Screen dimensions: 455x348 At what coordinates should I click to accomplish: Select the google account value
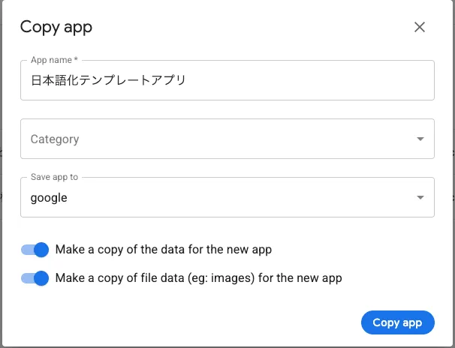(49, 198)
